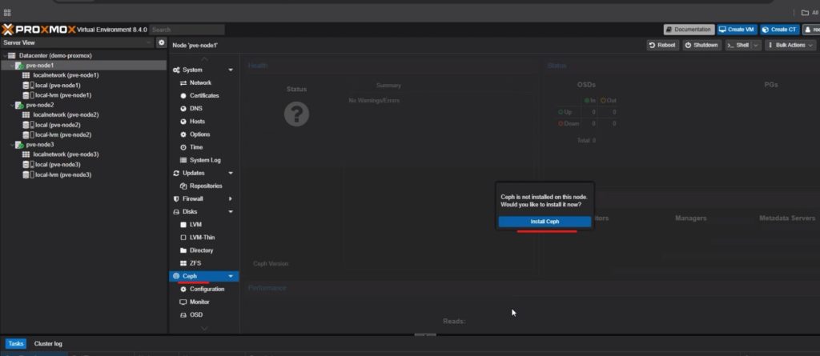Click the Hosts globe icon

click(x=183, y=122)
